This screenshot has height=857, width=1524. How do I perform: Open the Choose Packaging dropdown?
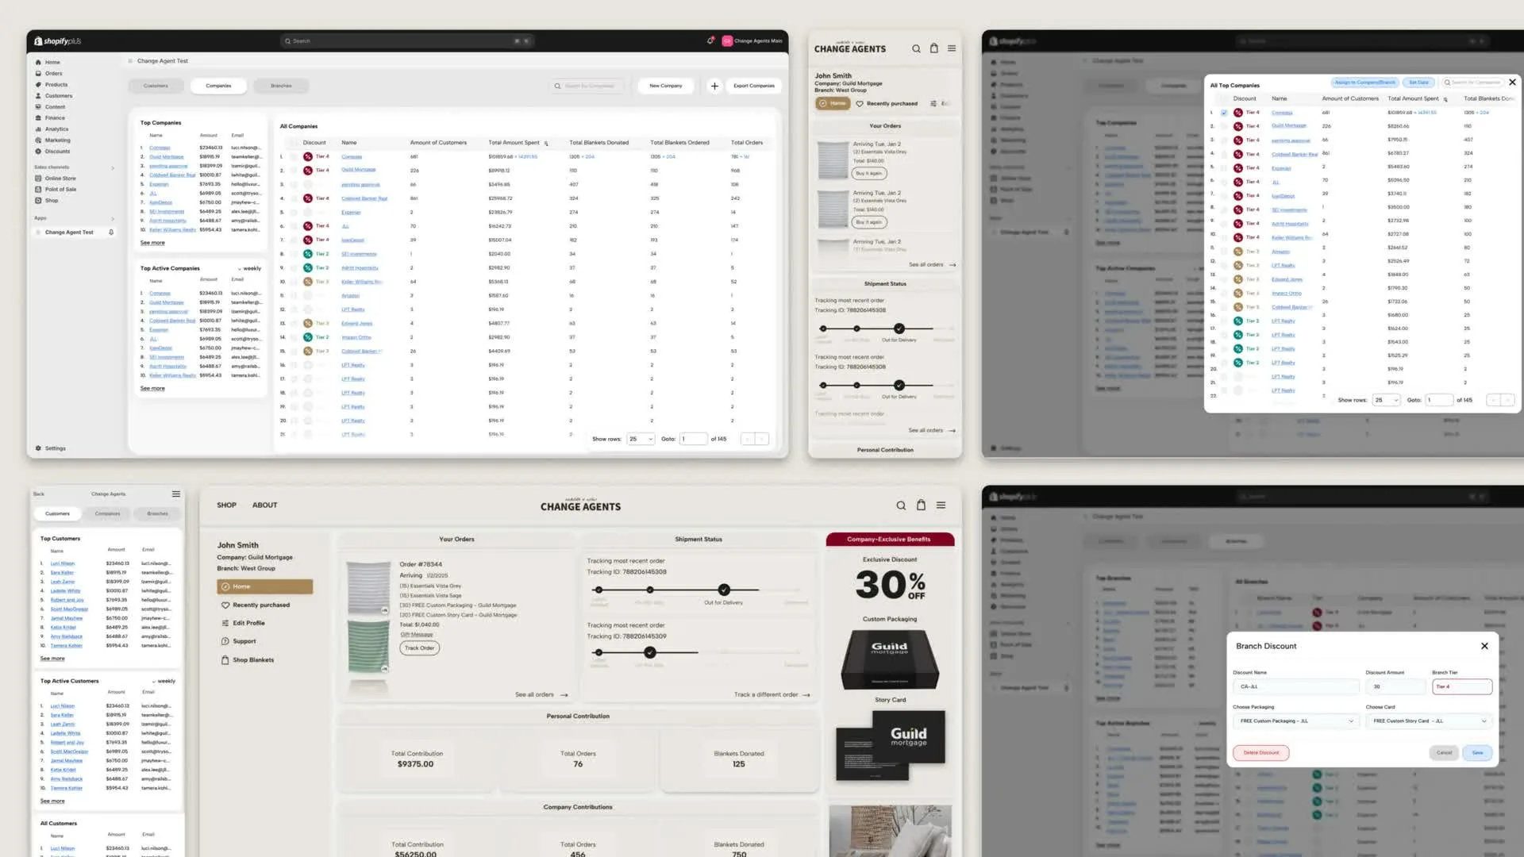pos(1296,721)
